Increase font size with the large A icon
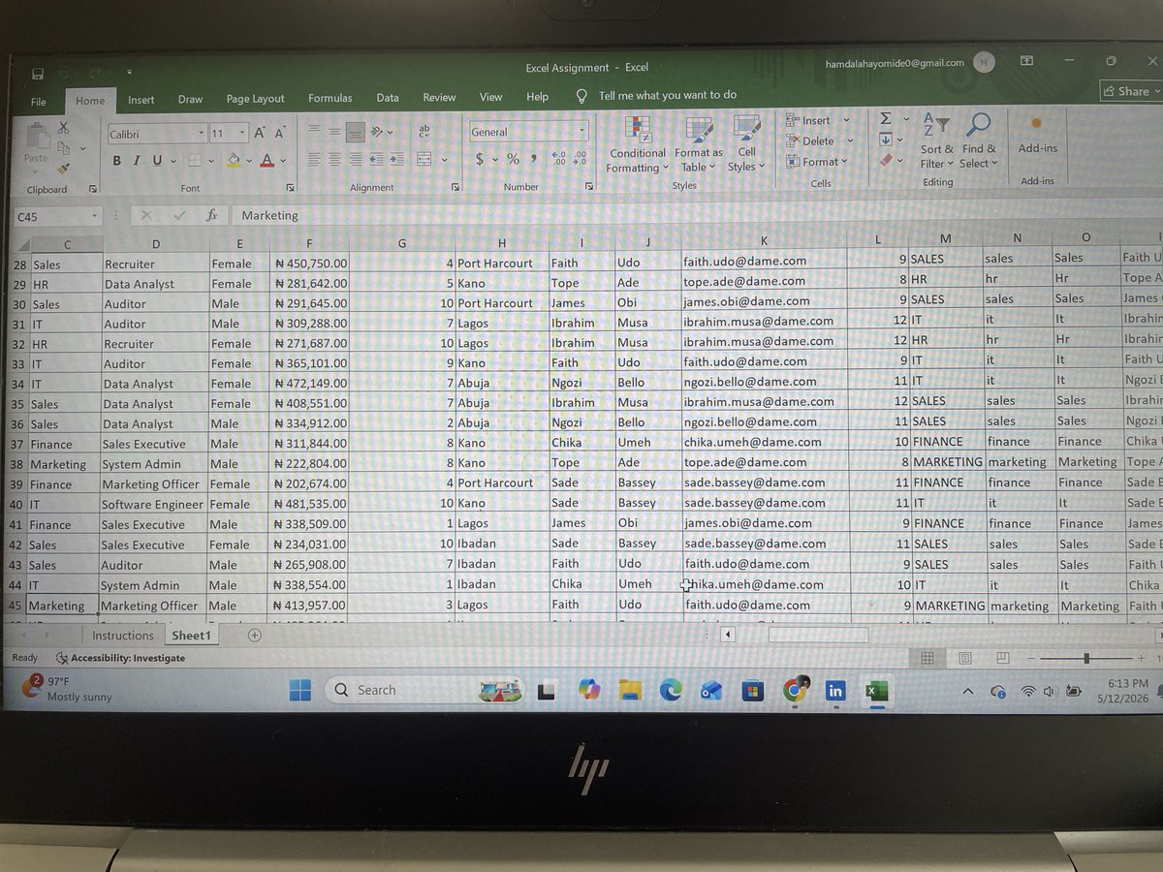The width and height of the screenshot is (1163, 872). (259, 133)
